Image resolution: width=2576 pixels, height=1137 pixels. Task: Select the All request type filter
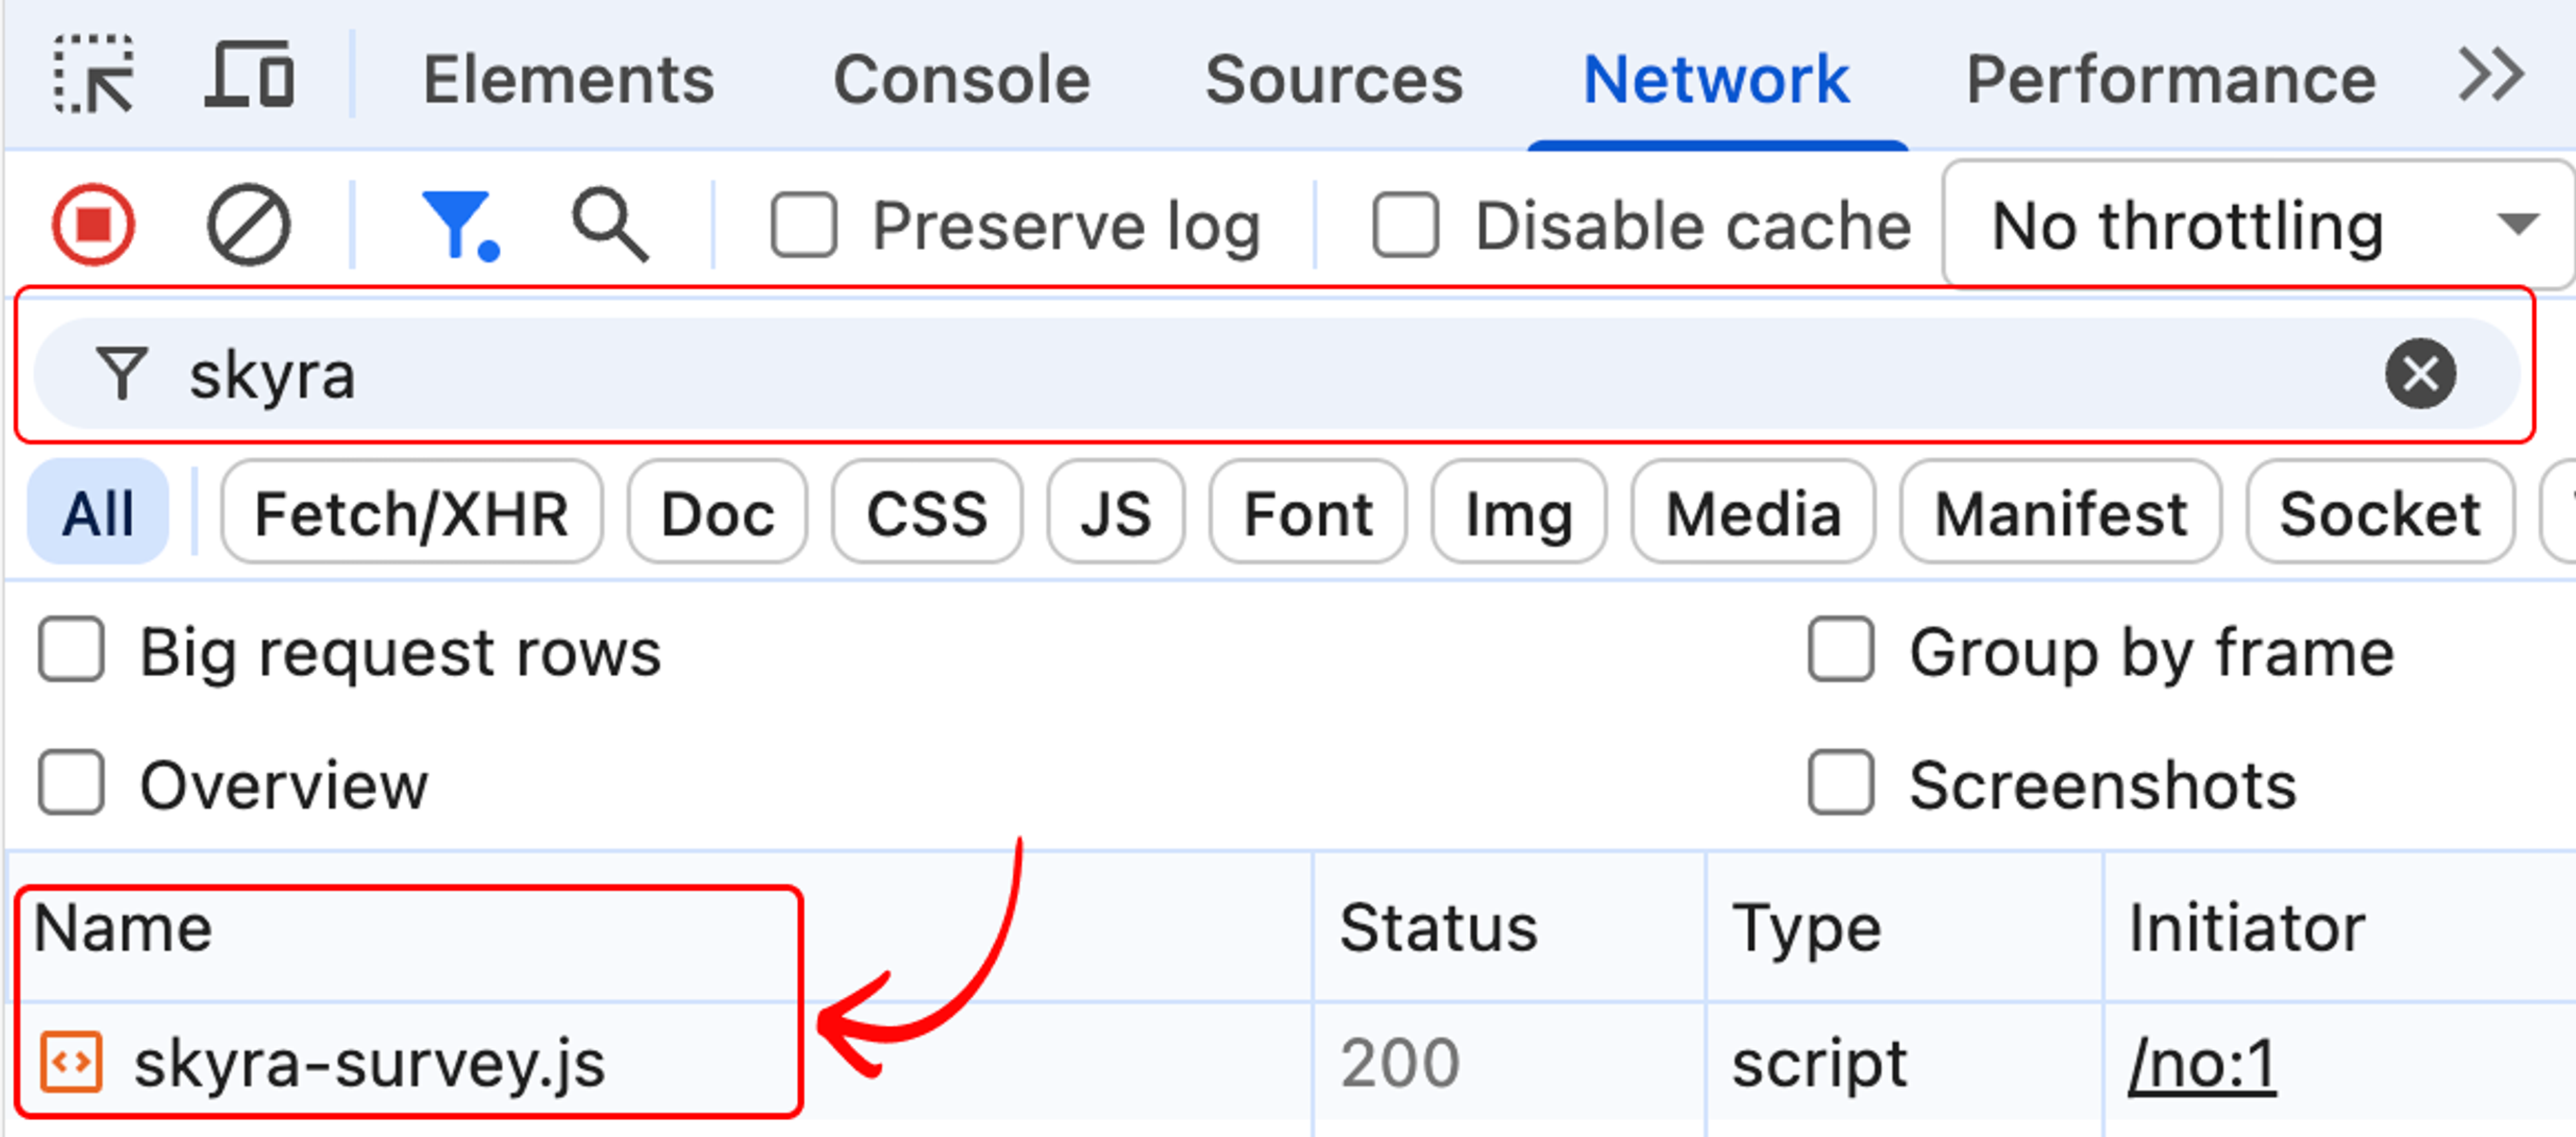pyautogui.click(x=97, y=513)
